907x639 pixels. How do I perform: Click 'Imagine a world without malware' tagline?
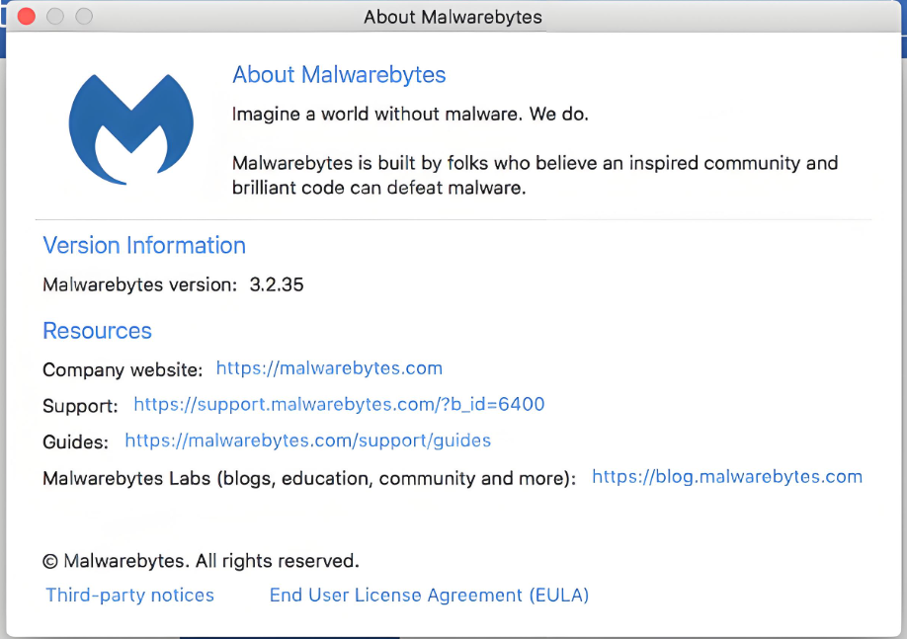(x=410, y=114)
